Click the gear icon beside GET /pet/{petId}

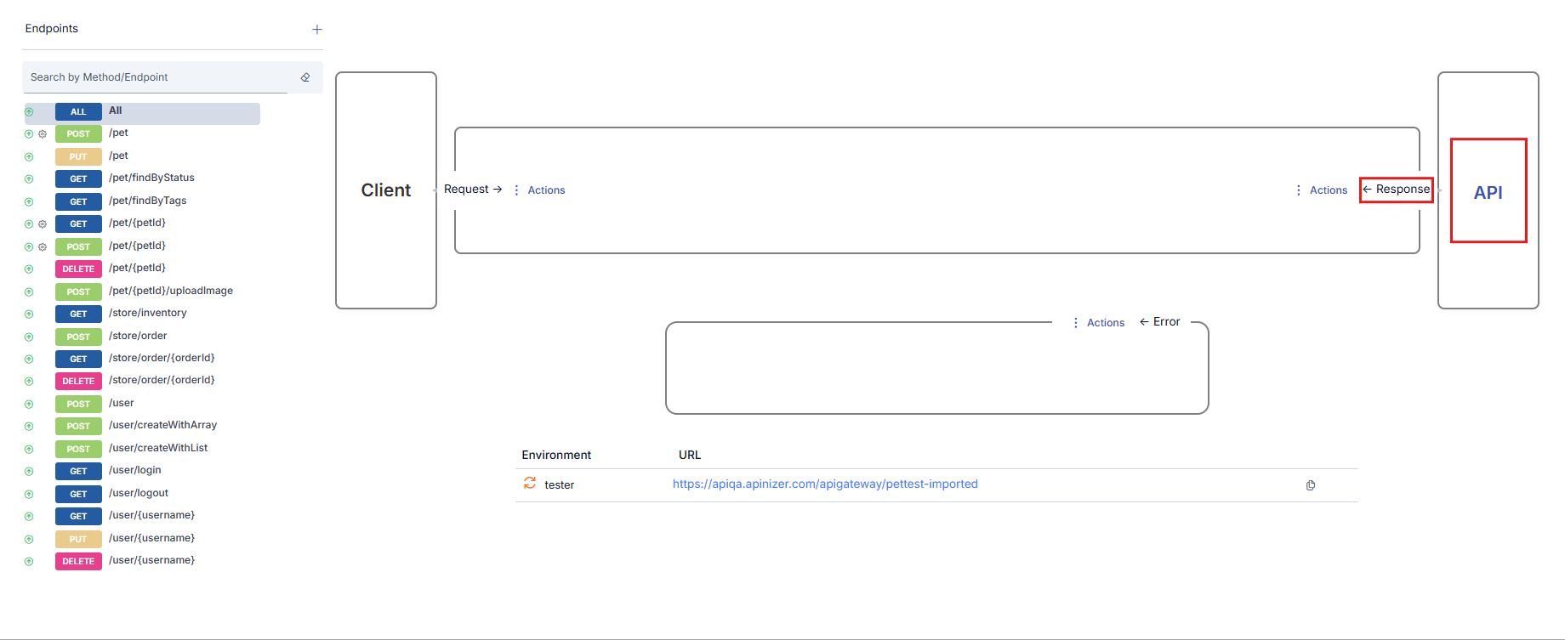point(43,224)
